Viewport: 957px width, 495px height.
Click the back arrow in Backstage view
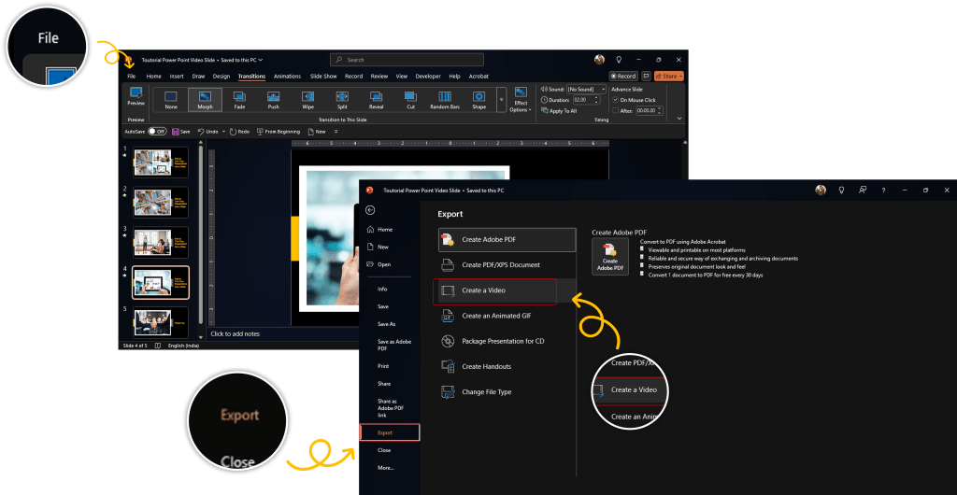coord(370,211)
